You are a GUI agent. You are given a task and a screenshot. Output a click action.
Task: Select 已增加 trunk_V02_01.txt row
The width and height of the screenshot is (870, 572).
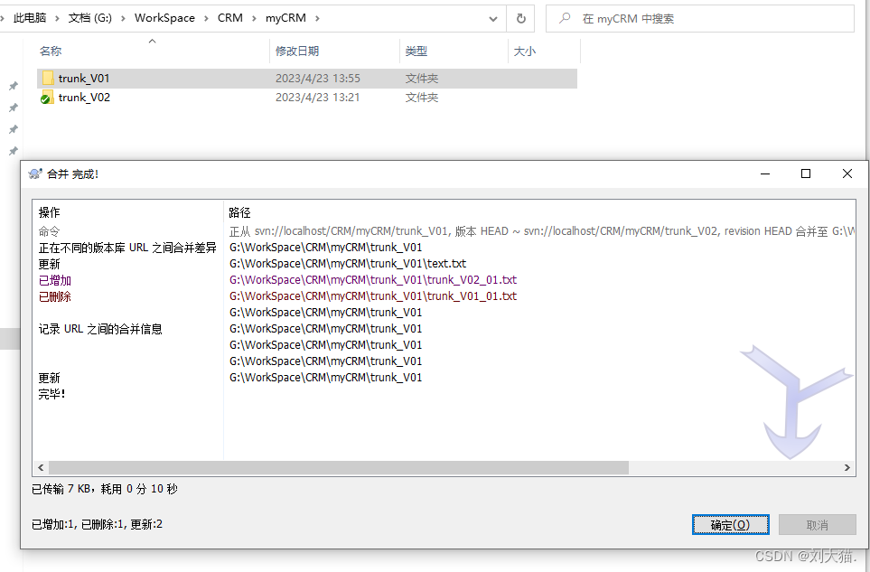tap(444, 280)
